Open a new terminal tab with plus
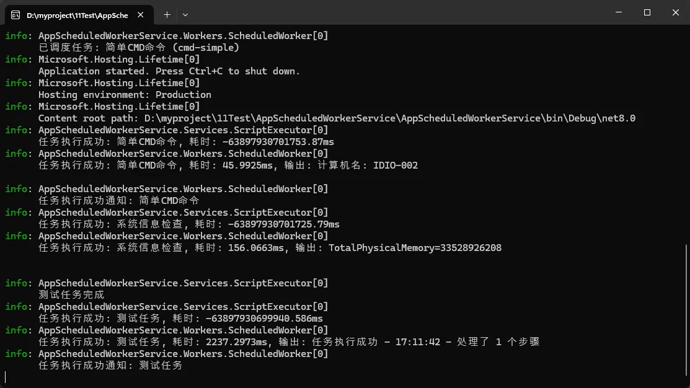This screenshot has height=388, width=690. (167, 14)
